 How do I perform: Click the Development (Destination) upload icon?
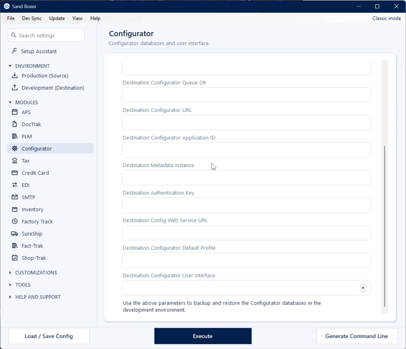pos(15,88)
